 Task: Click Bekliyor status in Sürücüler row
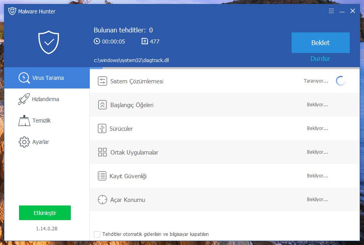[317, 128]
